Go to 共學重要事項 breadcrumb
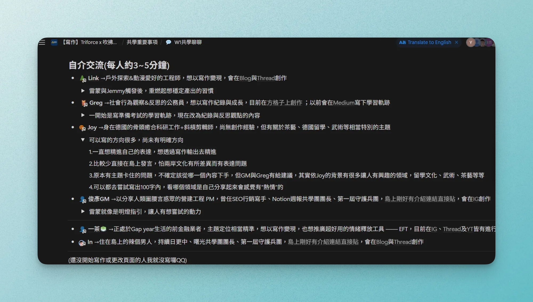This screenshot has height=302, width=533. [x=142, y=42]
